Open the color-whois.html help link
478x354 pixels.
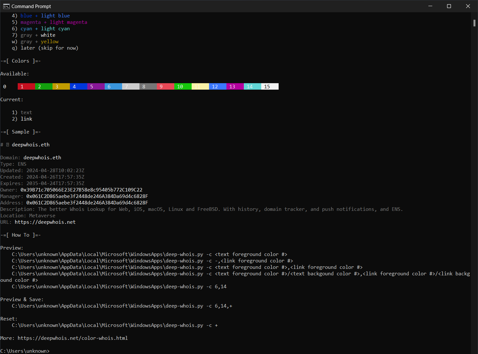tap(73, 338)
